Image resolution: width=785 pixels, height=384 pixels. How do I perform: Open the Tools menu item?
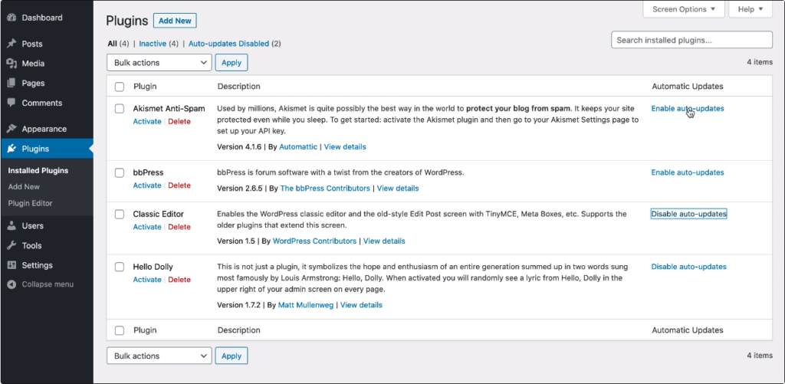31,245
